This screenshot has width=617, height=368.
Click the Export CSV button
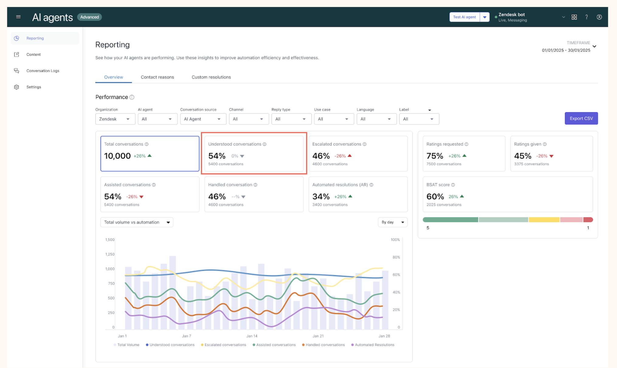[581, 118]
